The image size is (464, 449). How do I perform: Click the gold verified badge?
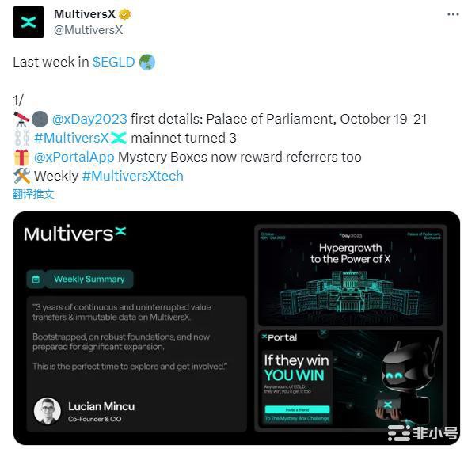pos(125,14)
